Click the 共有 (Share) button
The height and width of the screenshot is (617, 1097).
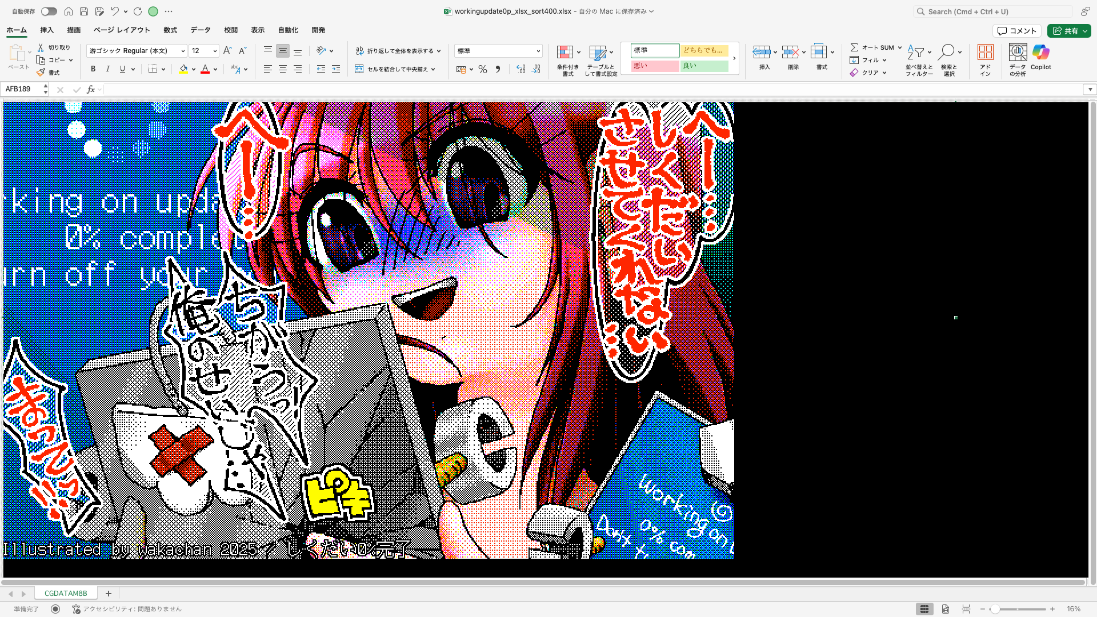click(x=1069, y=31)
